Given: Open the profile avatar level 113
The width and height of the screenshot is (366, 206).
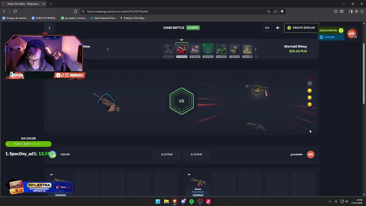Looking at the screenshot, I should pos(352,34).
